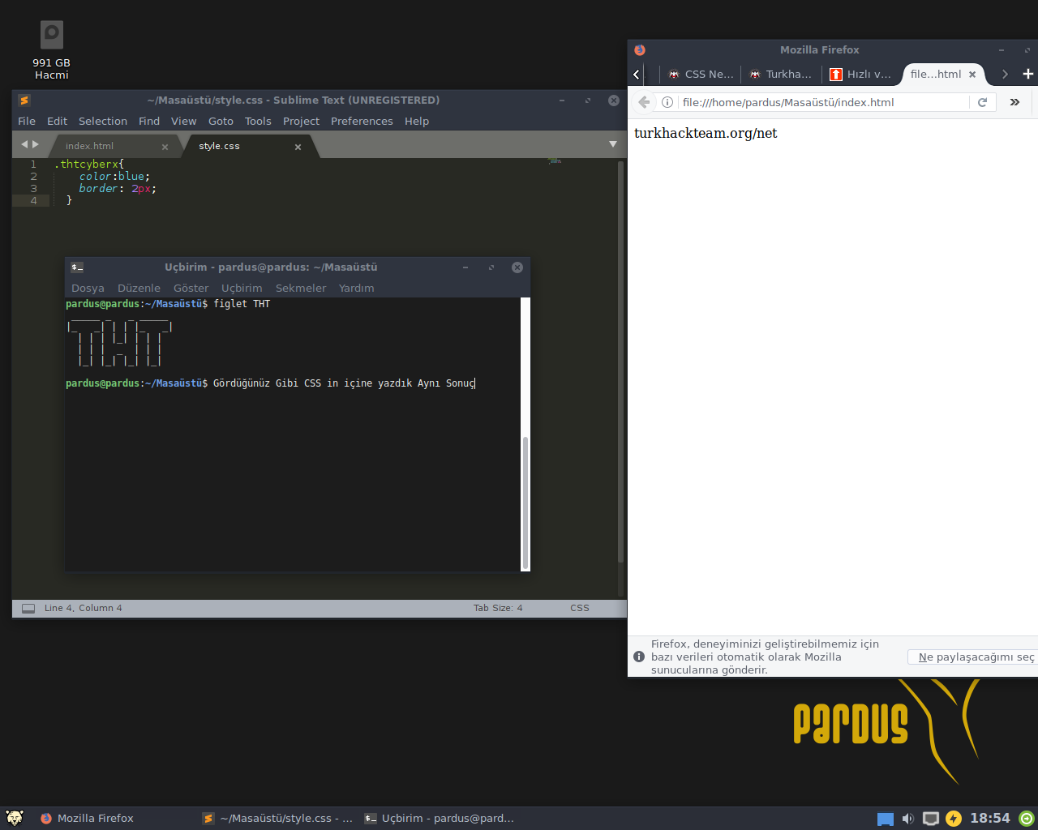Viewport: 1038px width, 830px height.
Task: Click line number 1 in the Sublime gutter
Action: 33,164
